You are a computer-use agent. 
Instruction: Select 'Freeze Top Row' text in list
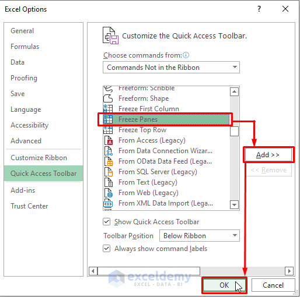click(x=142, y=130)
